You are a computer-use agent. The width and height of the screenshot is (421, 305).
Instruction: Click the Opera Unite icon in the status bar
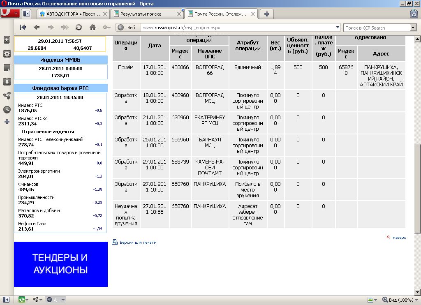tap(36, 300)
